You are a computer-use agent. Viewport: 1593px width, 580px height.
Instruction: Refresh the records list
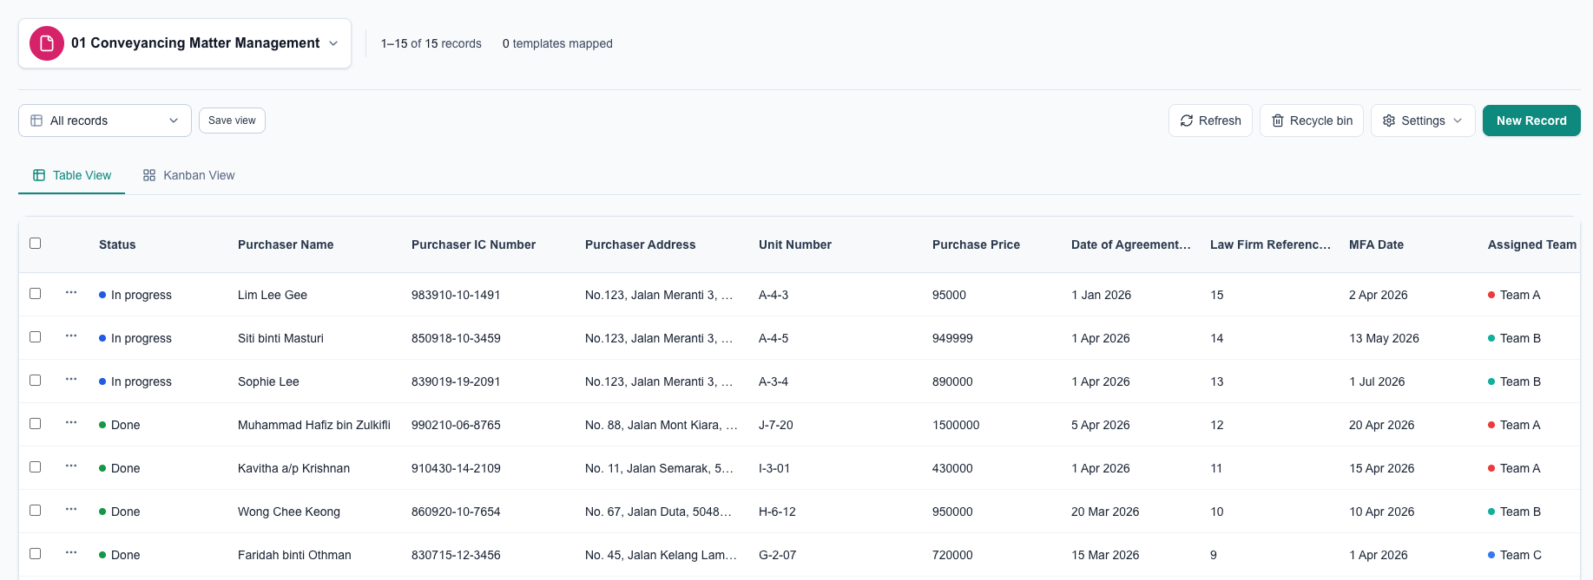[1210, 121]
